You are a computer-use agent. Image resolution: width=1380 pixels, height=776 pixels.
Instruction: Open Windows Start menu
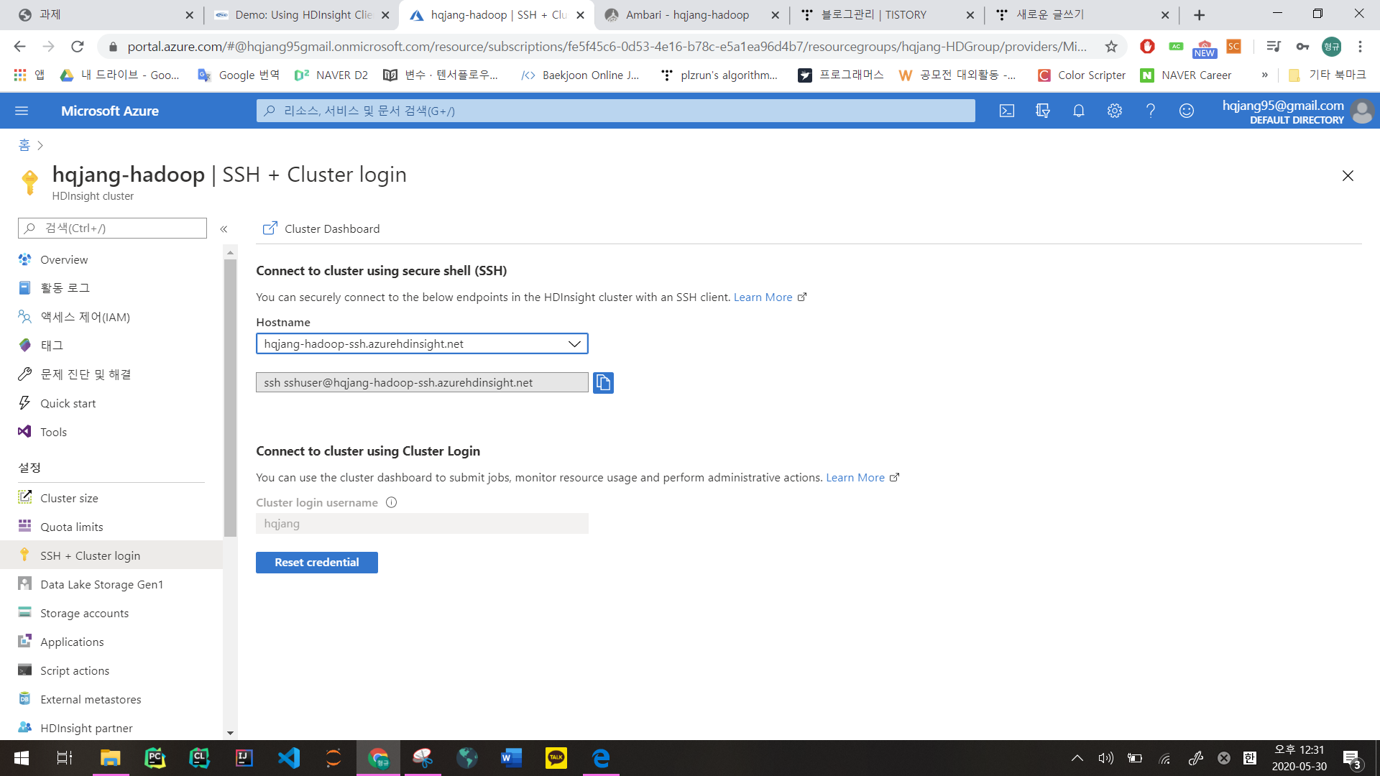tap(22, 758)
